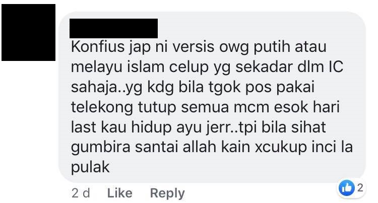This screenshot has width=378, height=203.
Task: Like this comment
Action: coord(120,193)
